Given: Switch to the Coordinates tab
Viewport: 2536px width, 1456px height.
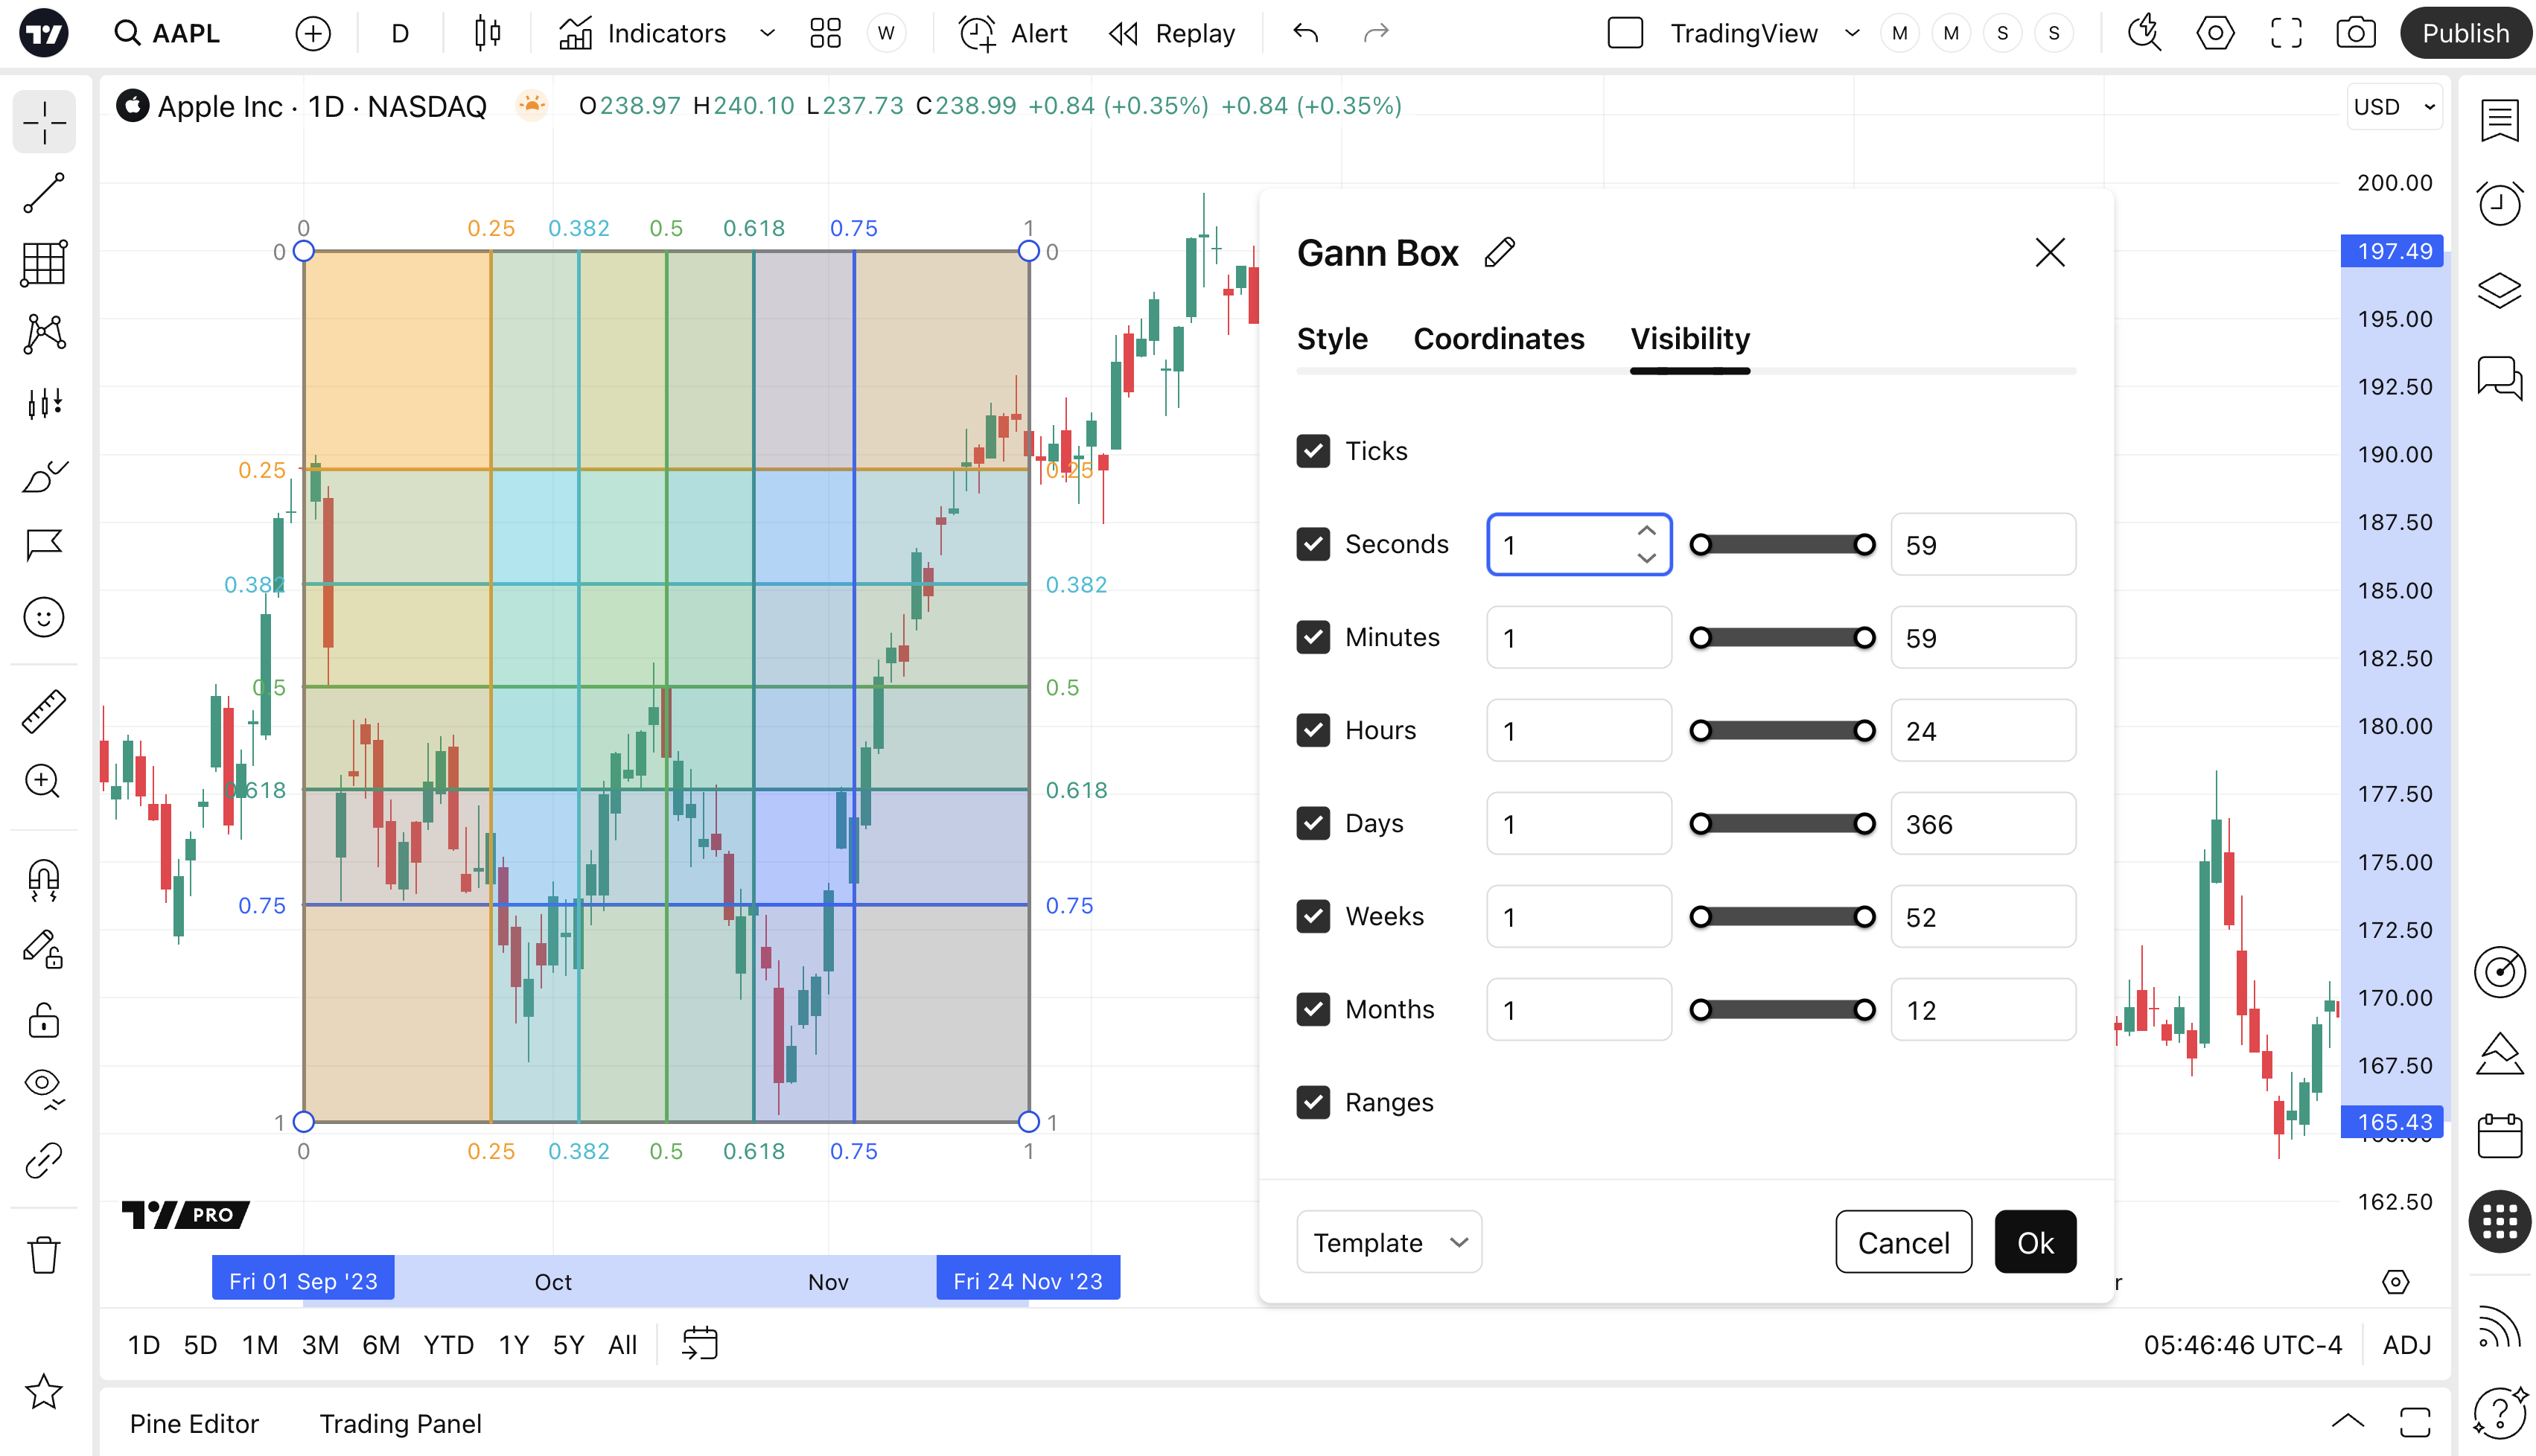Looking at the screenshot, I should pyautogui.click(x=1498, y=339).
